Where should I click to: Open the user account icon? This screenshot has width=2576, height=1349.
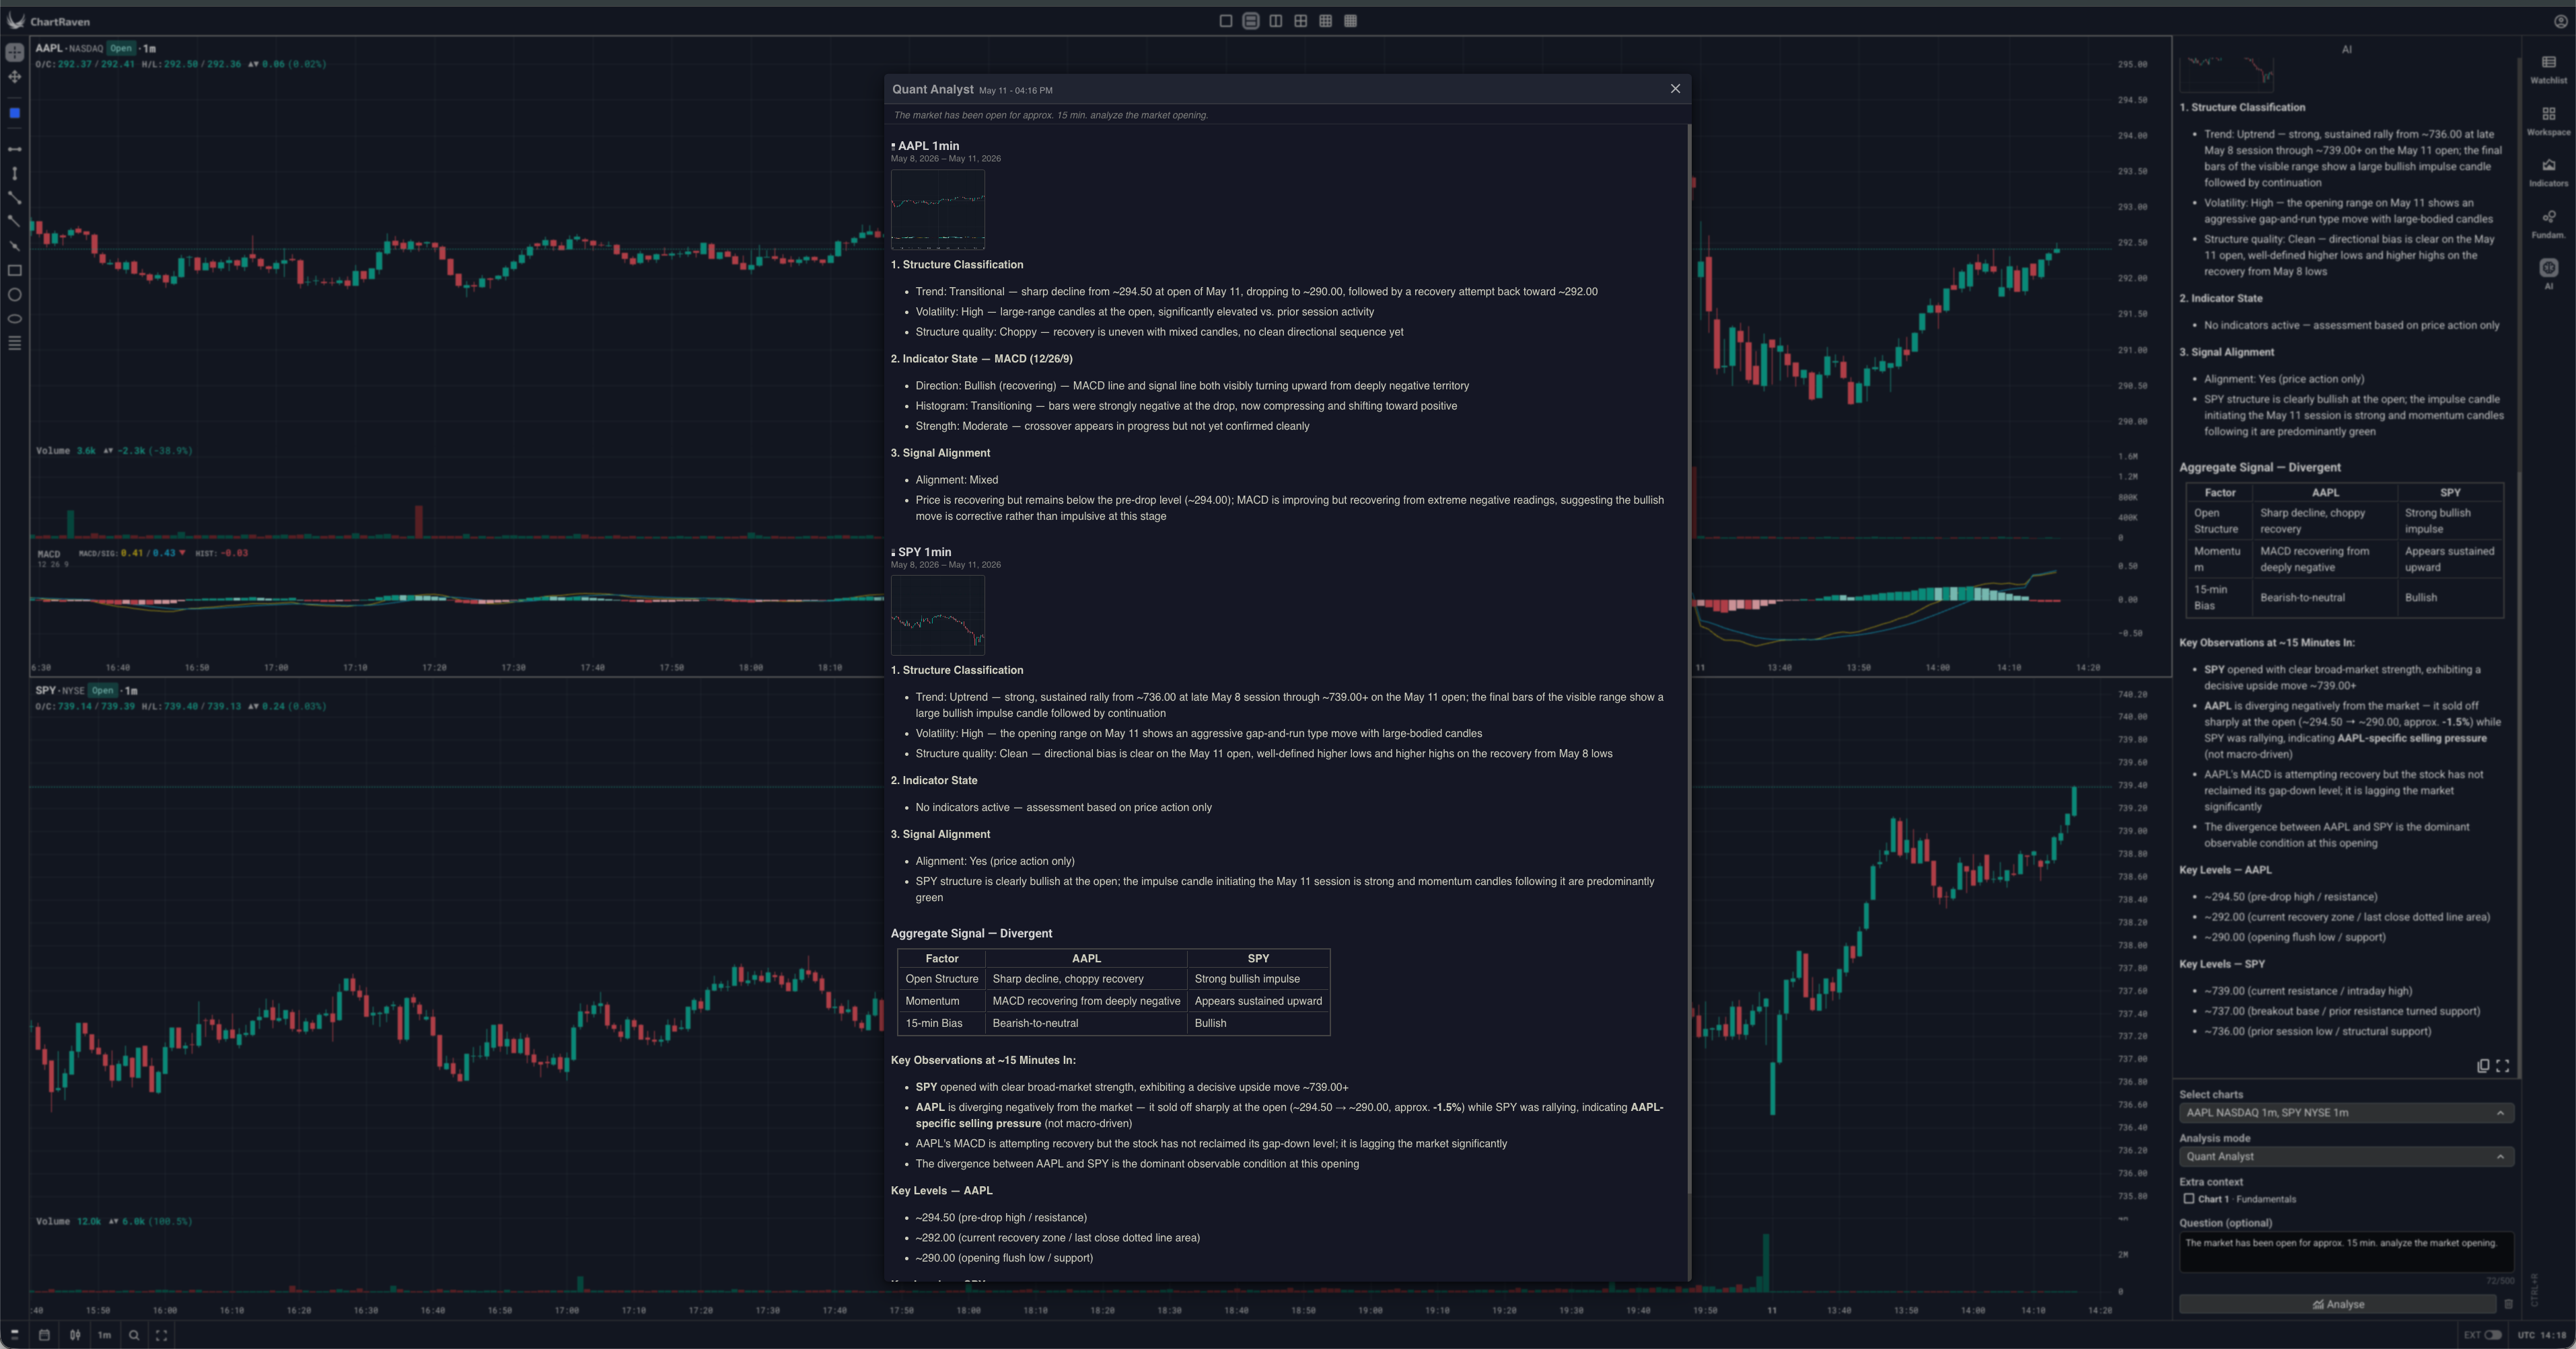tap(2561, 21)
